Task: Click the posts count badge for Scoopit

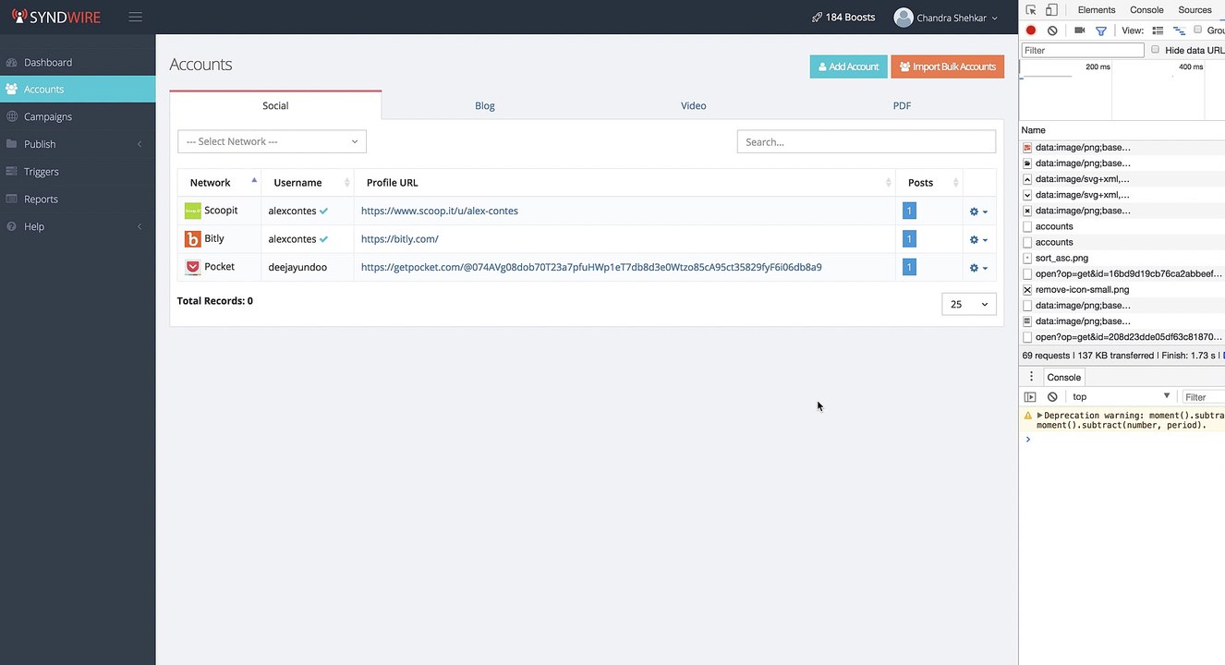Action: [x=909, y=212]
